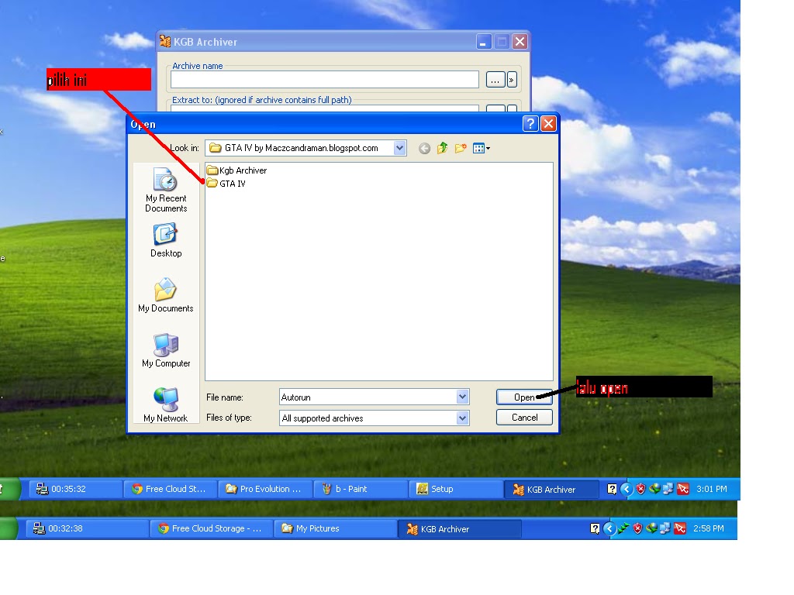
Task: Expand the Look in folder dropdown
Action: (x=399, y=148)
